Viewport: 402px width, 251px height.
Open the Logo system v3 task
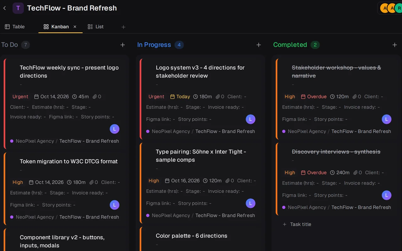[x=200, y=72]
